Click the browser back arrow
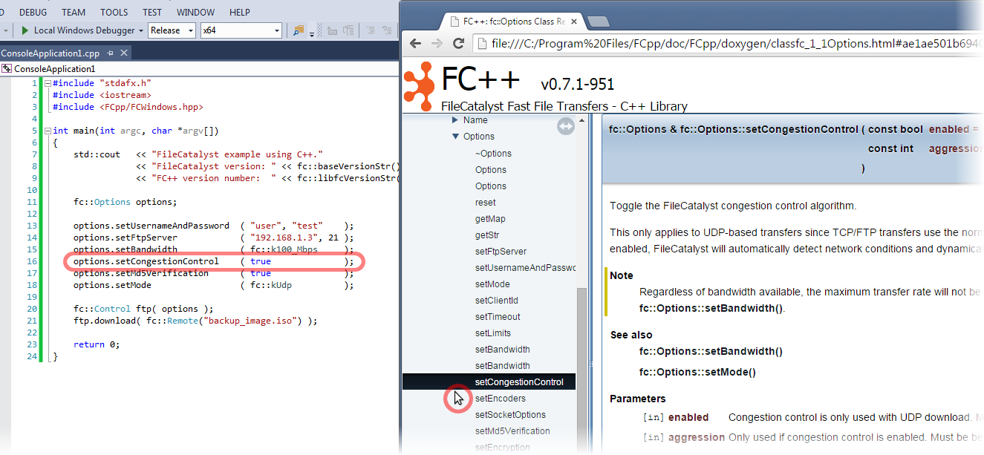 416,44
